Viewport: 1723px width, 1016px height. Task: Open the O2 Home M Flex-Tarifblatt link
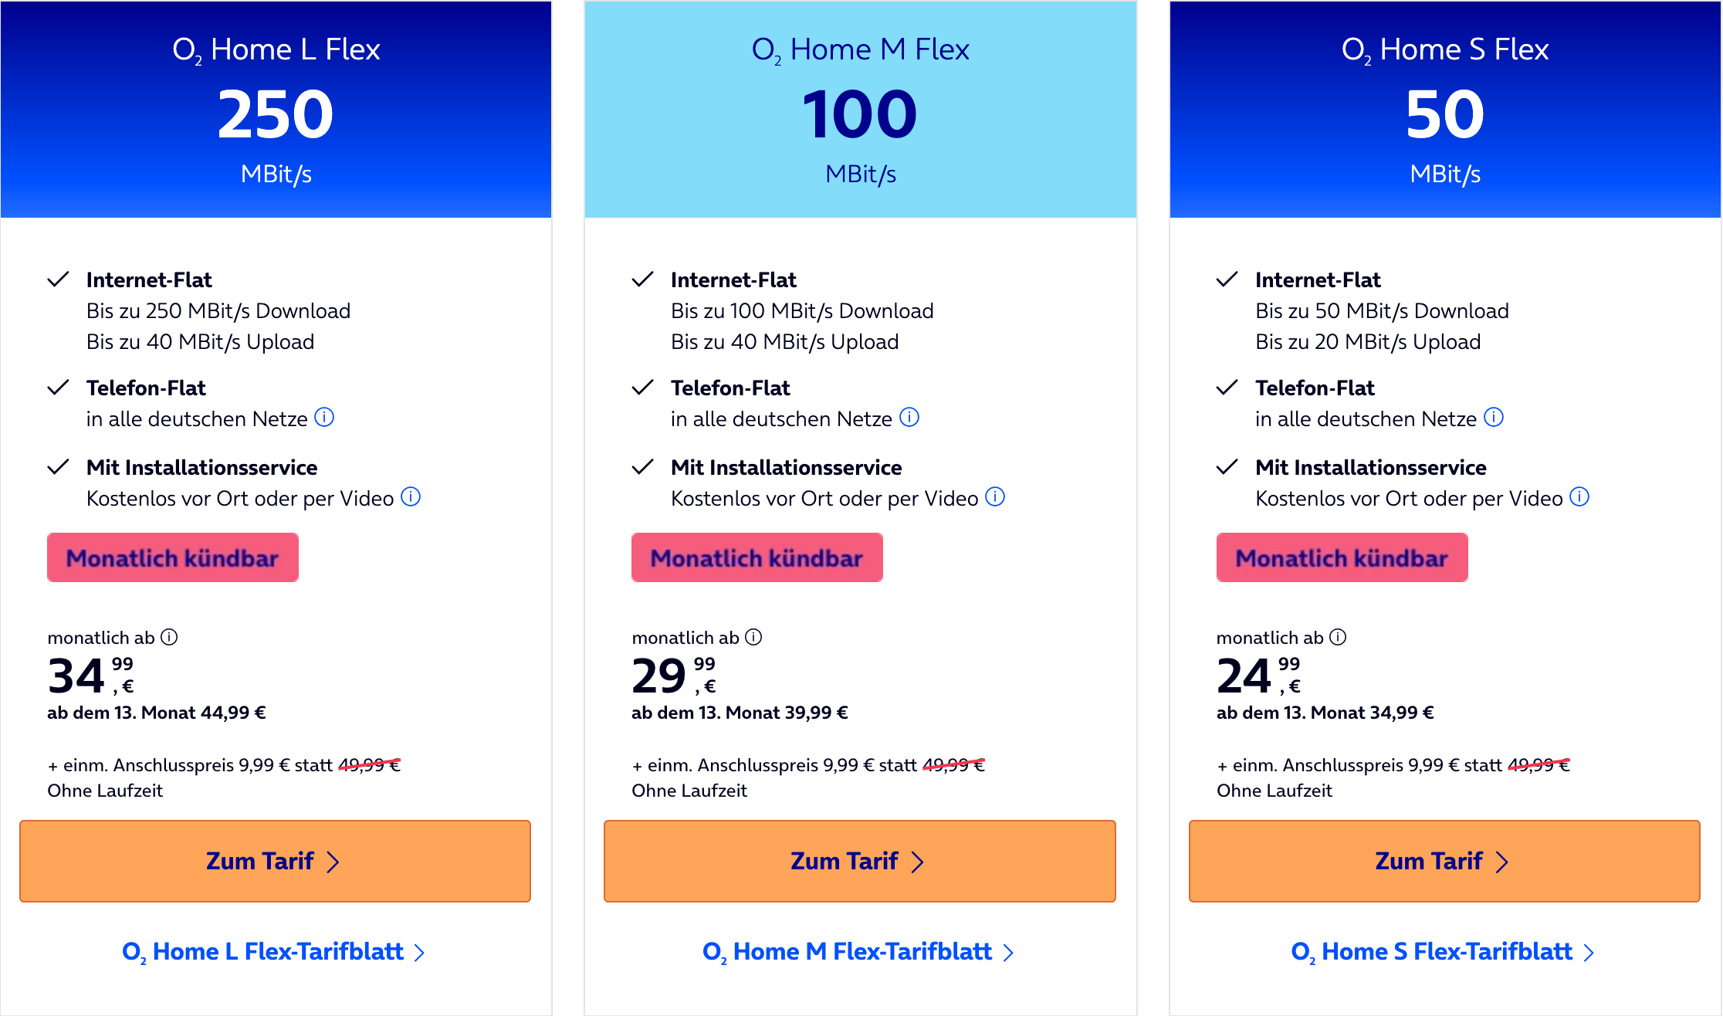coord(858,952)
